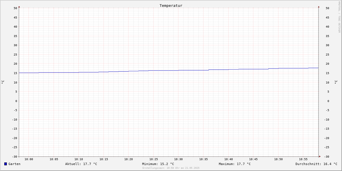Image resolution: width=342 pixels, height=171 pixels.
Task: Click the 35 label on the right axis
Action: (327, 36)
